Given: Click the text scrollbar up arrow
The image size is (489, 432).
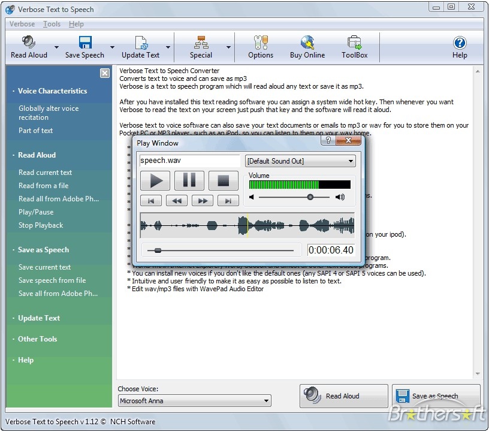Looking at the screenshot, I should click(478, 71).
